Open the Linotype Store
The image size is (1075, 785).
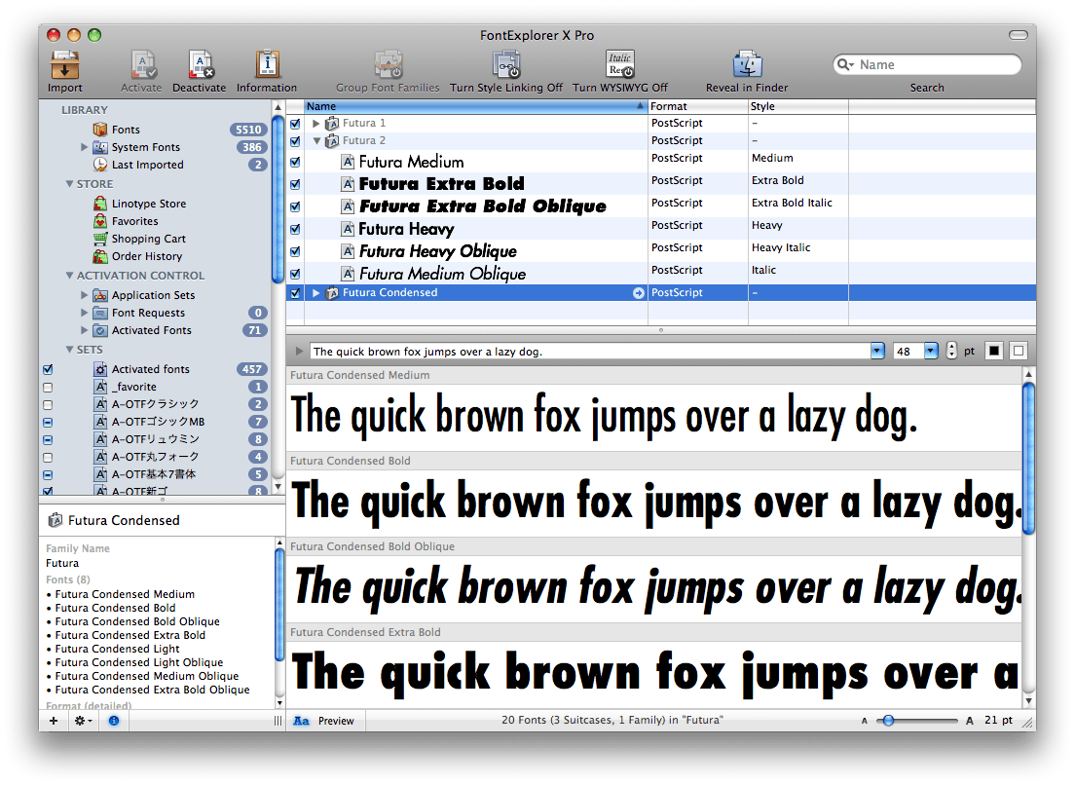coord(149,204)
